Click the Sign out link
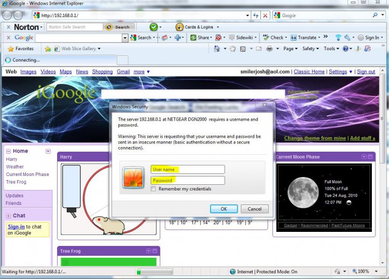The height and width of the screenshot is (279, 389). [366, 72]
